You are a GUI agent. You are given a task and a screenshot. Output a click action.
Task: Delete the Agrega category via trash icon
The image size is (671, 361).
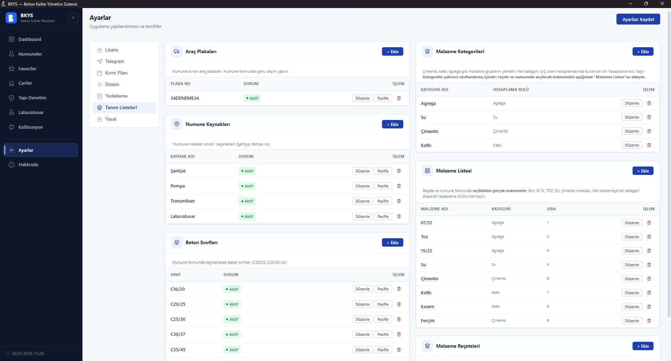[x=649, y=103]
